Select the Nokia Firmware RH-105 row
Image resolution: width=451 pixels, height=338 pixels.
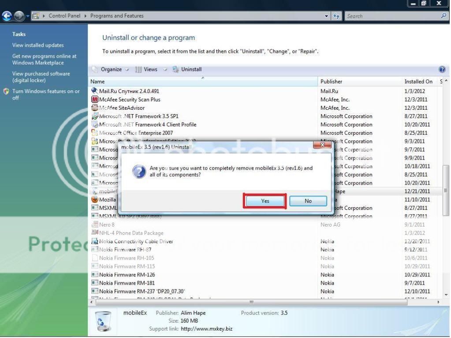pos(265,258)
